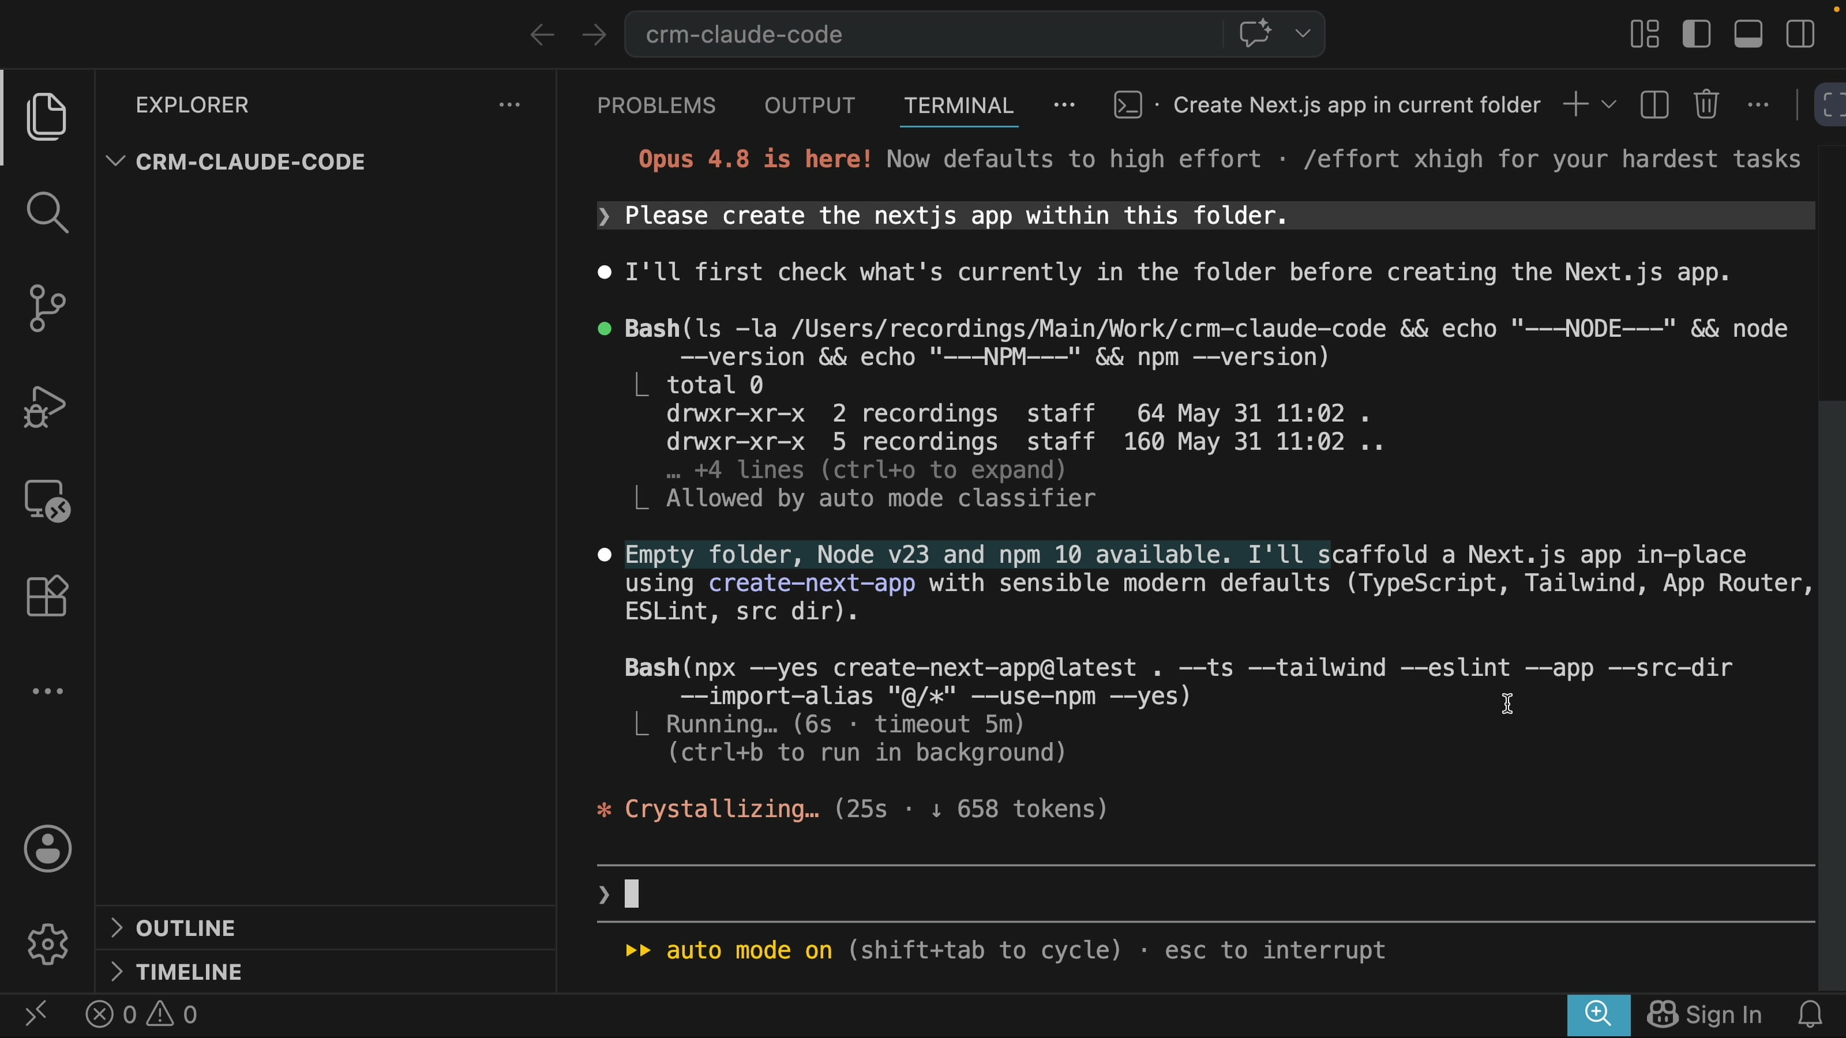Split the terminal
The image size is (1846, 1038).
1654,104
